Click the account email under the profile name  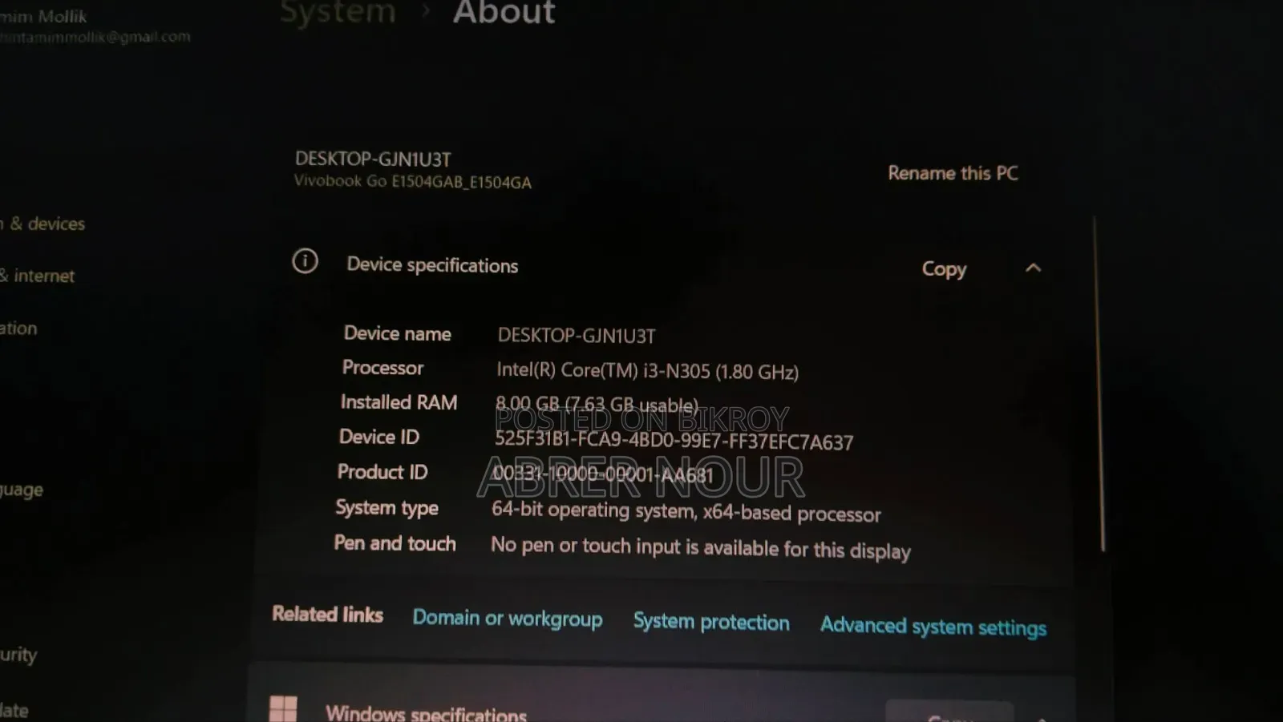pos(95,37)
